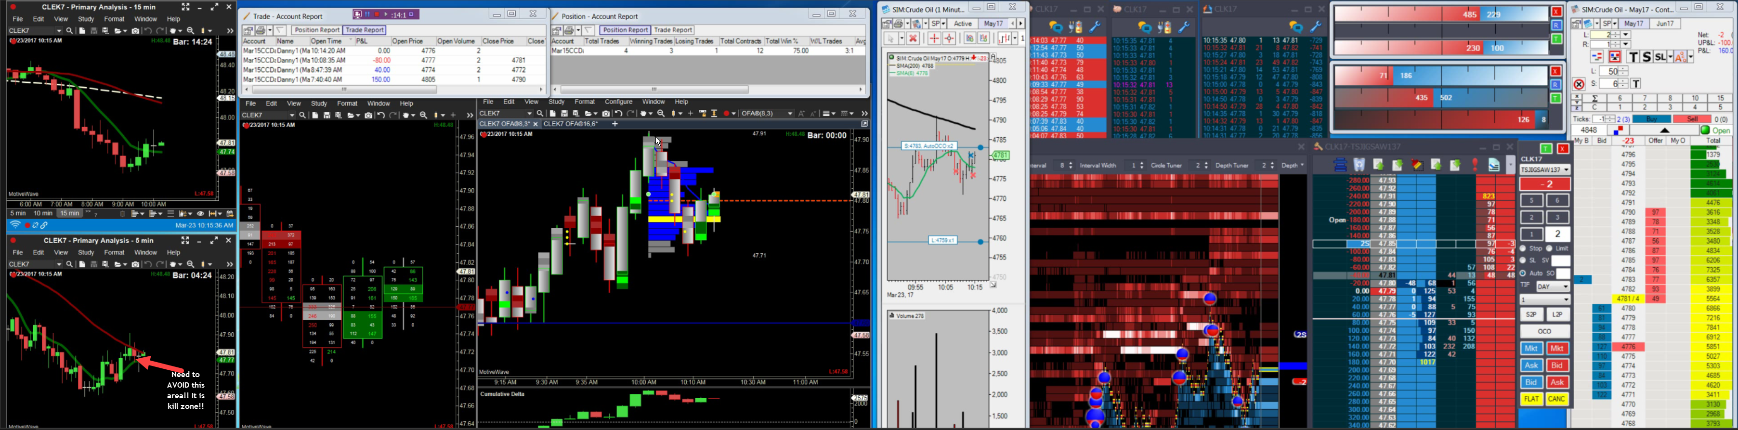
Task: Click the red X button above the CLK17 order panel
Action: coord(1563,148)
